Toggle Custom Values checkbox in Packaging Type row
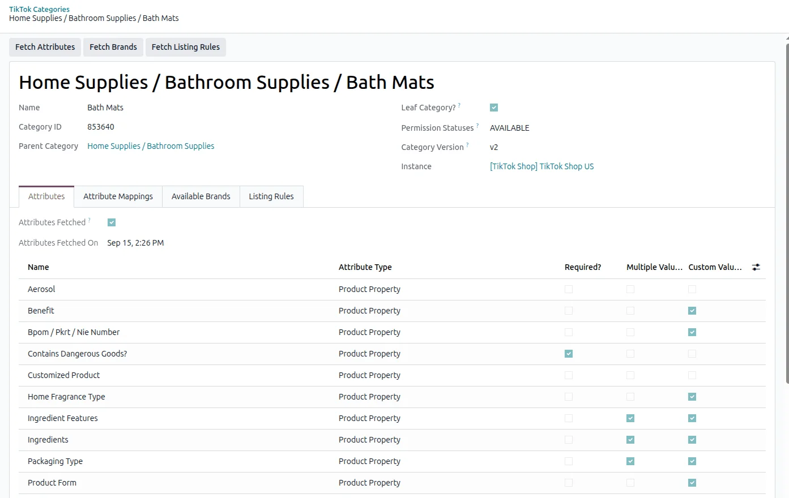The height and width of the screenshot is (498, 789). point(692,461)
